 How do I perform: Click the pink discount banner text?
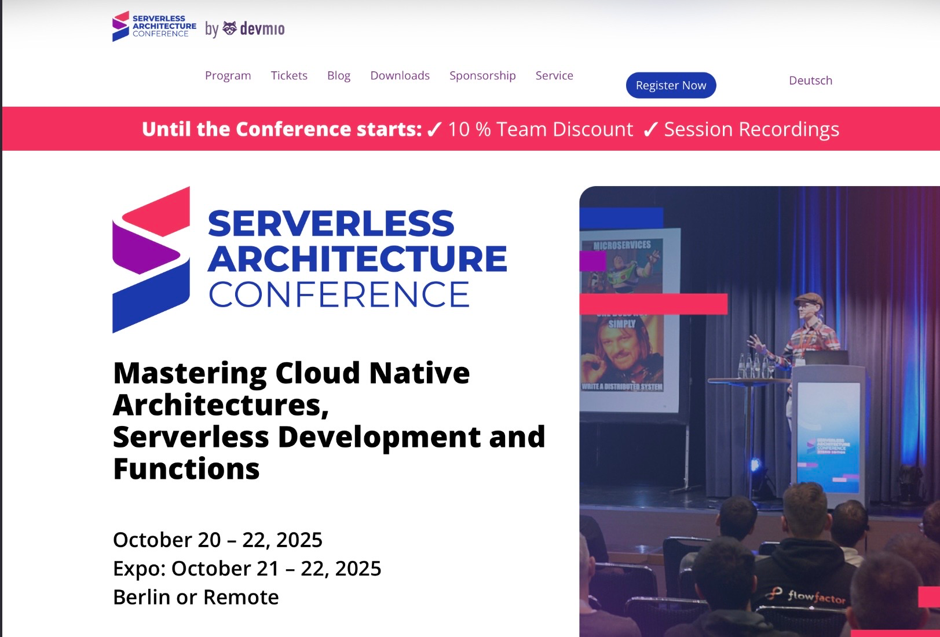tap(491, 129)
